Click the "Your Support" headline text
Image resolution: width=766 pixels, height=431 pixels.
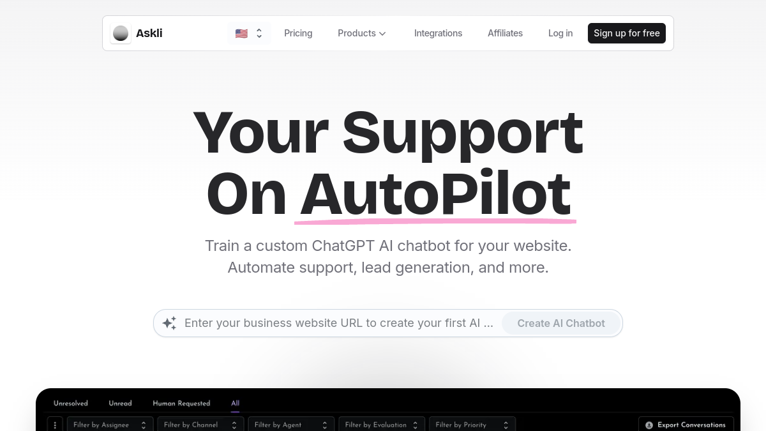pyautogui.click(x=388, y=133)
